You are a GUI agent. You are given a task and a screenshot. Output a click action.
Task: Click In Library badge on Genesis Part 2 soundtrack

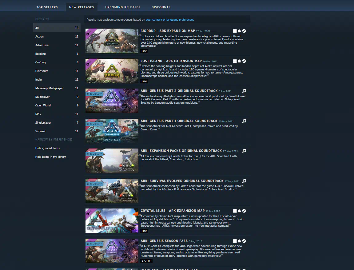click(x=94, y=94)
